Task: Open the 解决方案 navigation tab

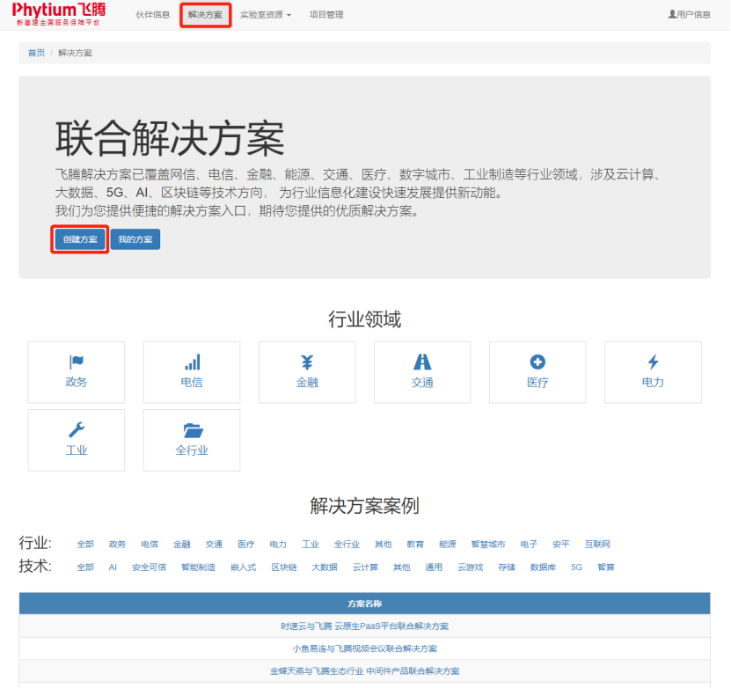Action: click(x=205, y=15)
